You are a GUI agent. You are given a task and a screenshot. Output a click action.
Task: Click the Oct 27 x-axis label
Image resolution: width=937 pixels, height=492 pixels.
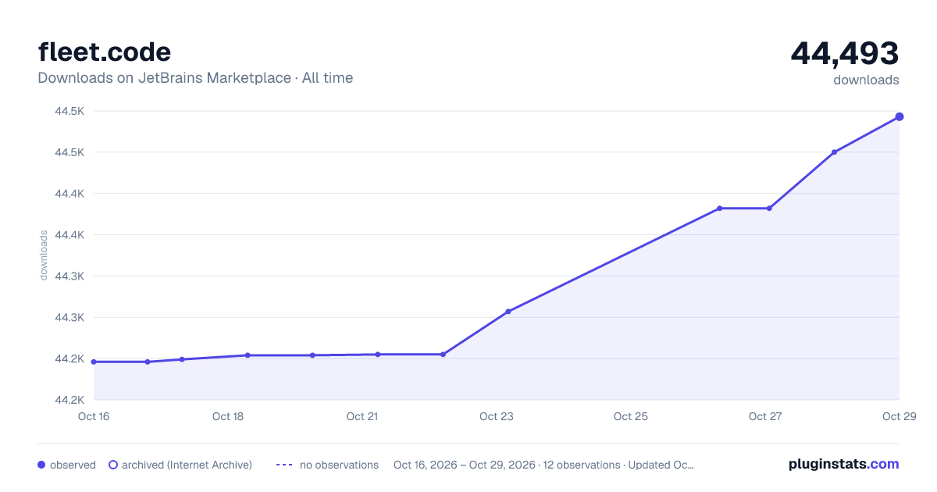(x=765, y=416)
